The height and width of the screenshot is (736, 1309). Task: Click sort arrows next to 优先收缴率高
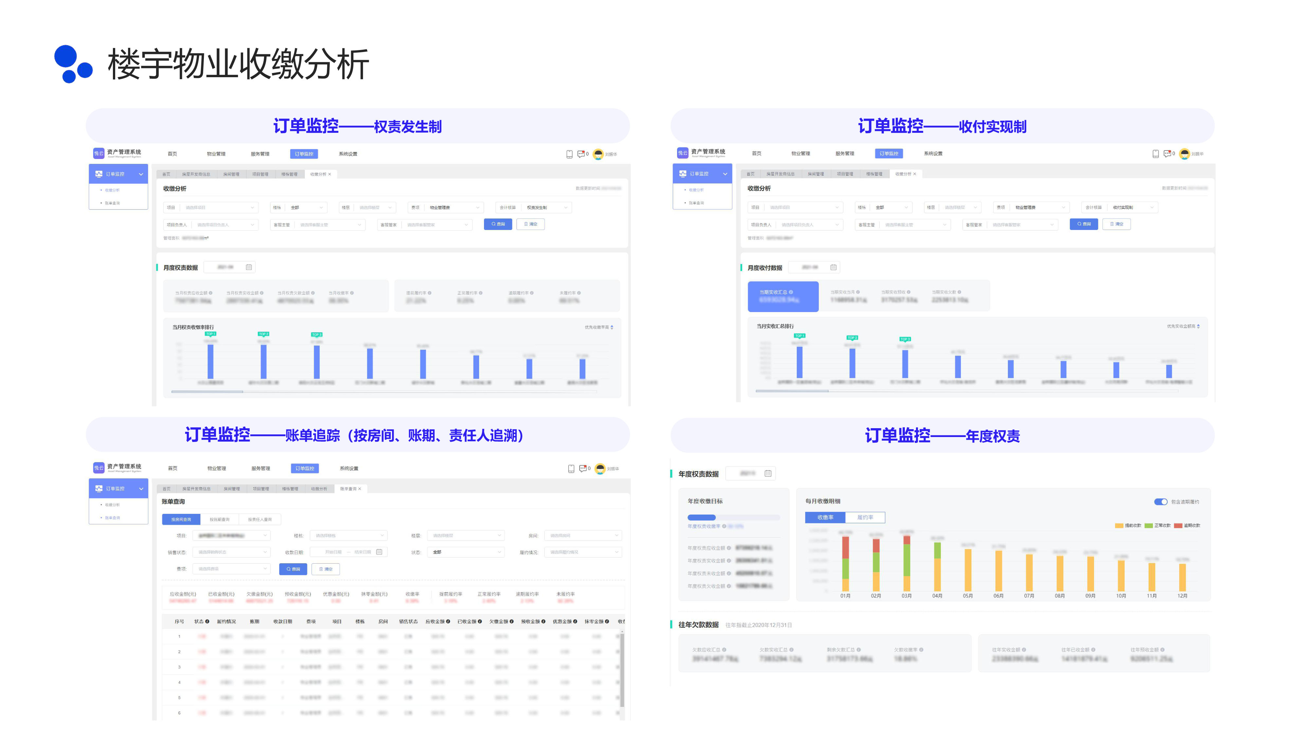[x=612, y=327]
